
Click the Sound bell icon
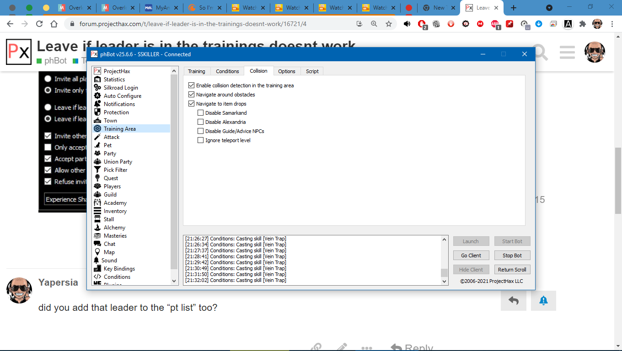click(97, 261)
